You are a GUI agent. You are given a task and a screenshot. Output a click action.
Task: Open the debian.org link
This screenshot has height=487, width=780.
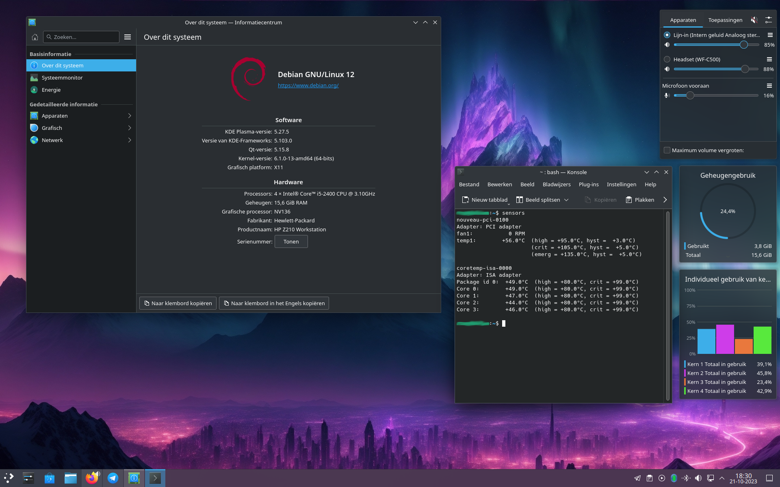[x=308, y=85]
